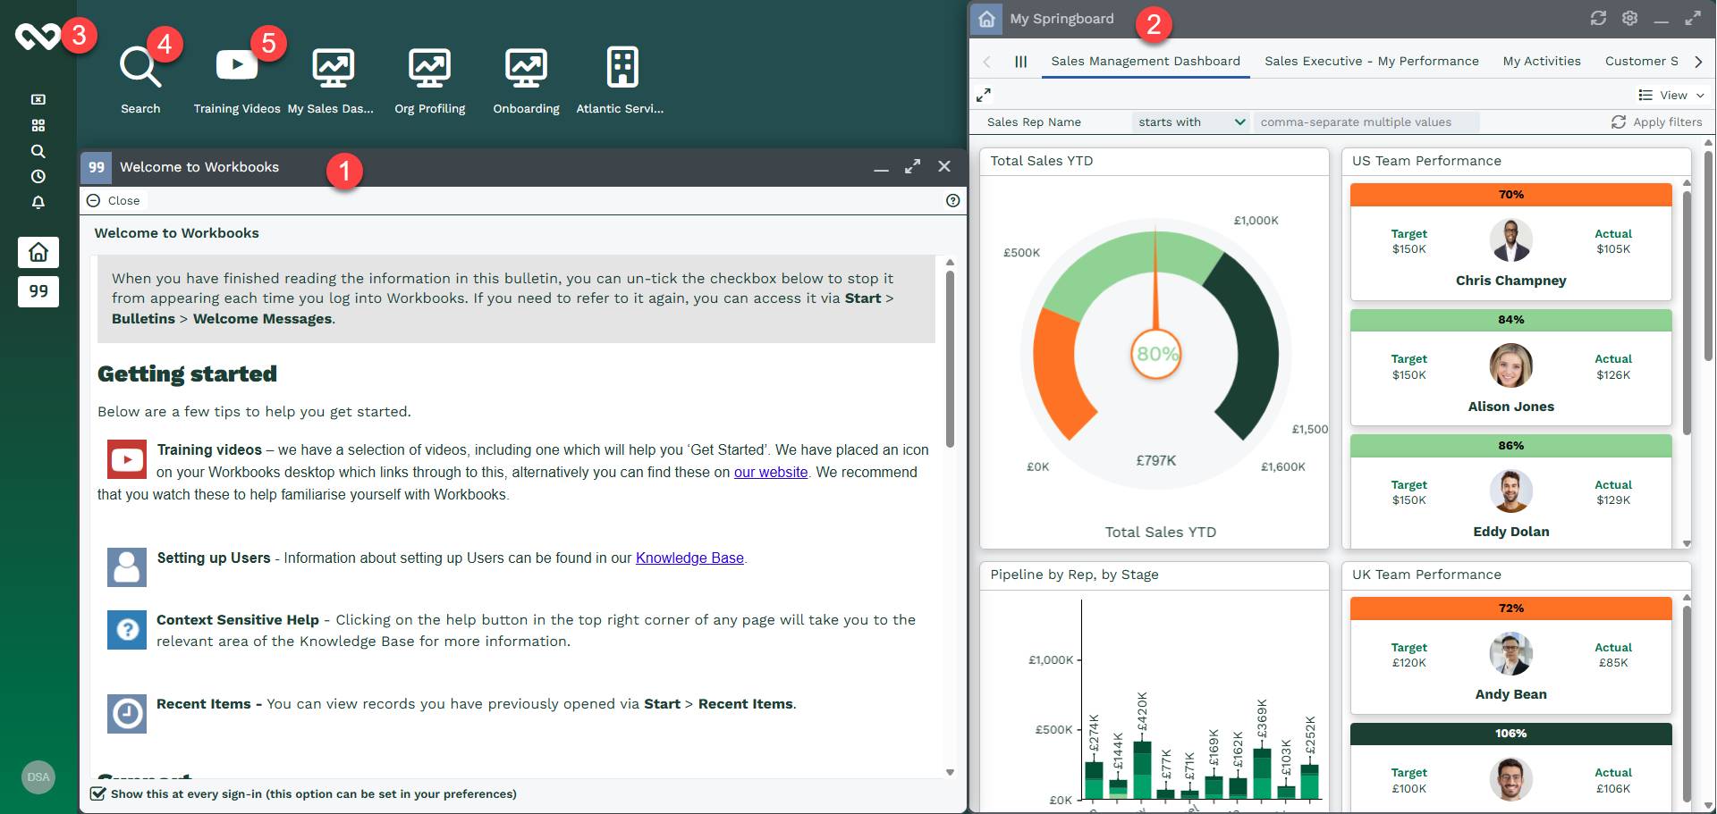This screenshot has width=1717, height=814.
Task: Launch the Onboarding desktop shortcut
Action: coord(526,68)
